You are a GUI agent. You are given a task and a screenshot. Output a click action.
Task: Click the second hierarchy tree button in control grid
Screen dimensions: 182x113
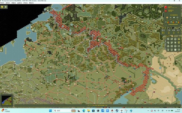pyautogui.click(x=172, y=46)
